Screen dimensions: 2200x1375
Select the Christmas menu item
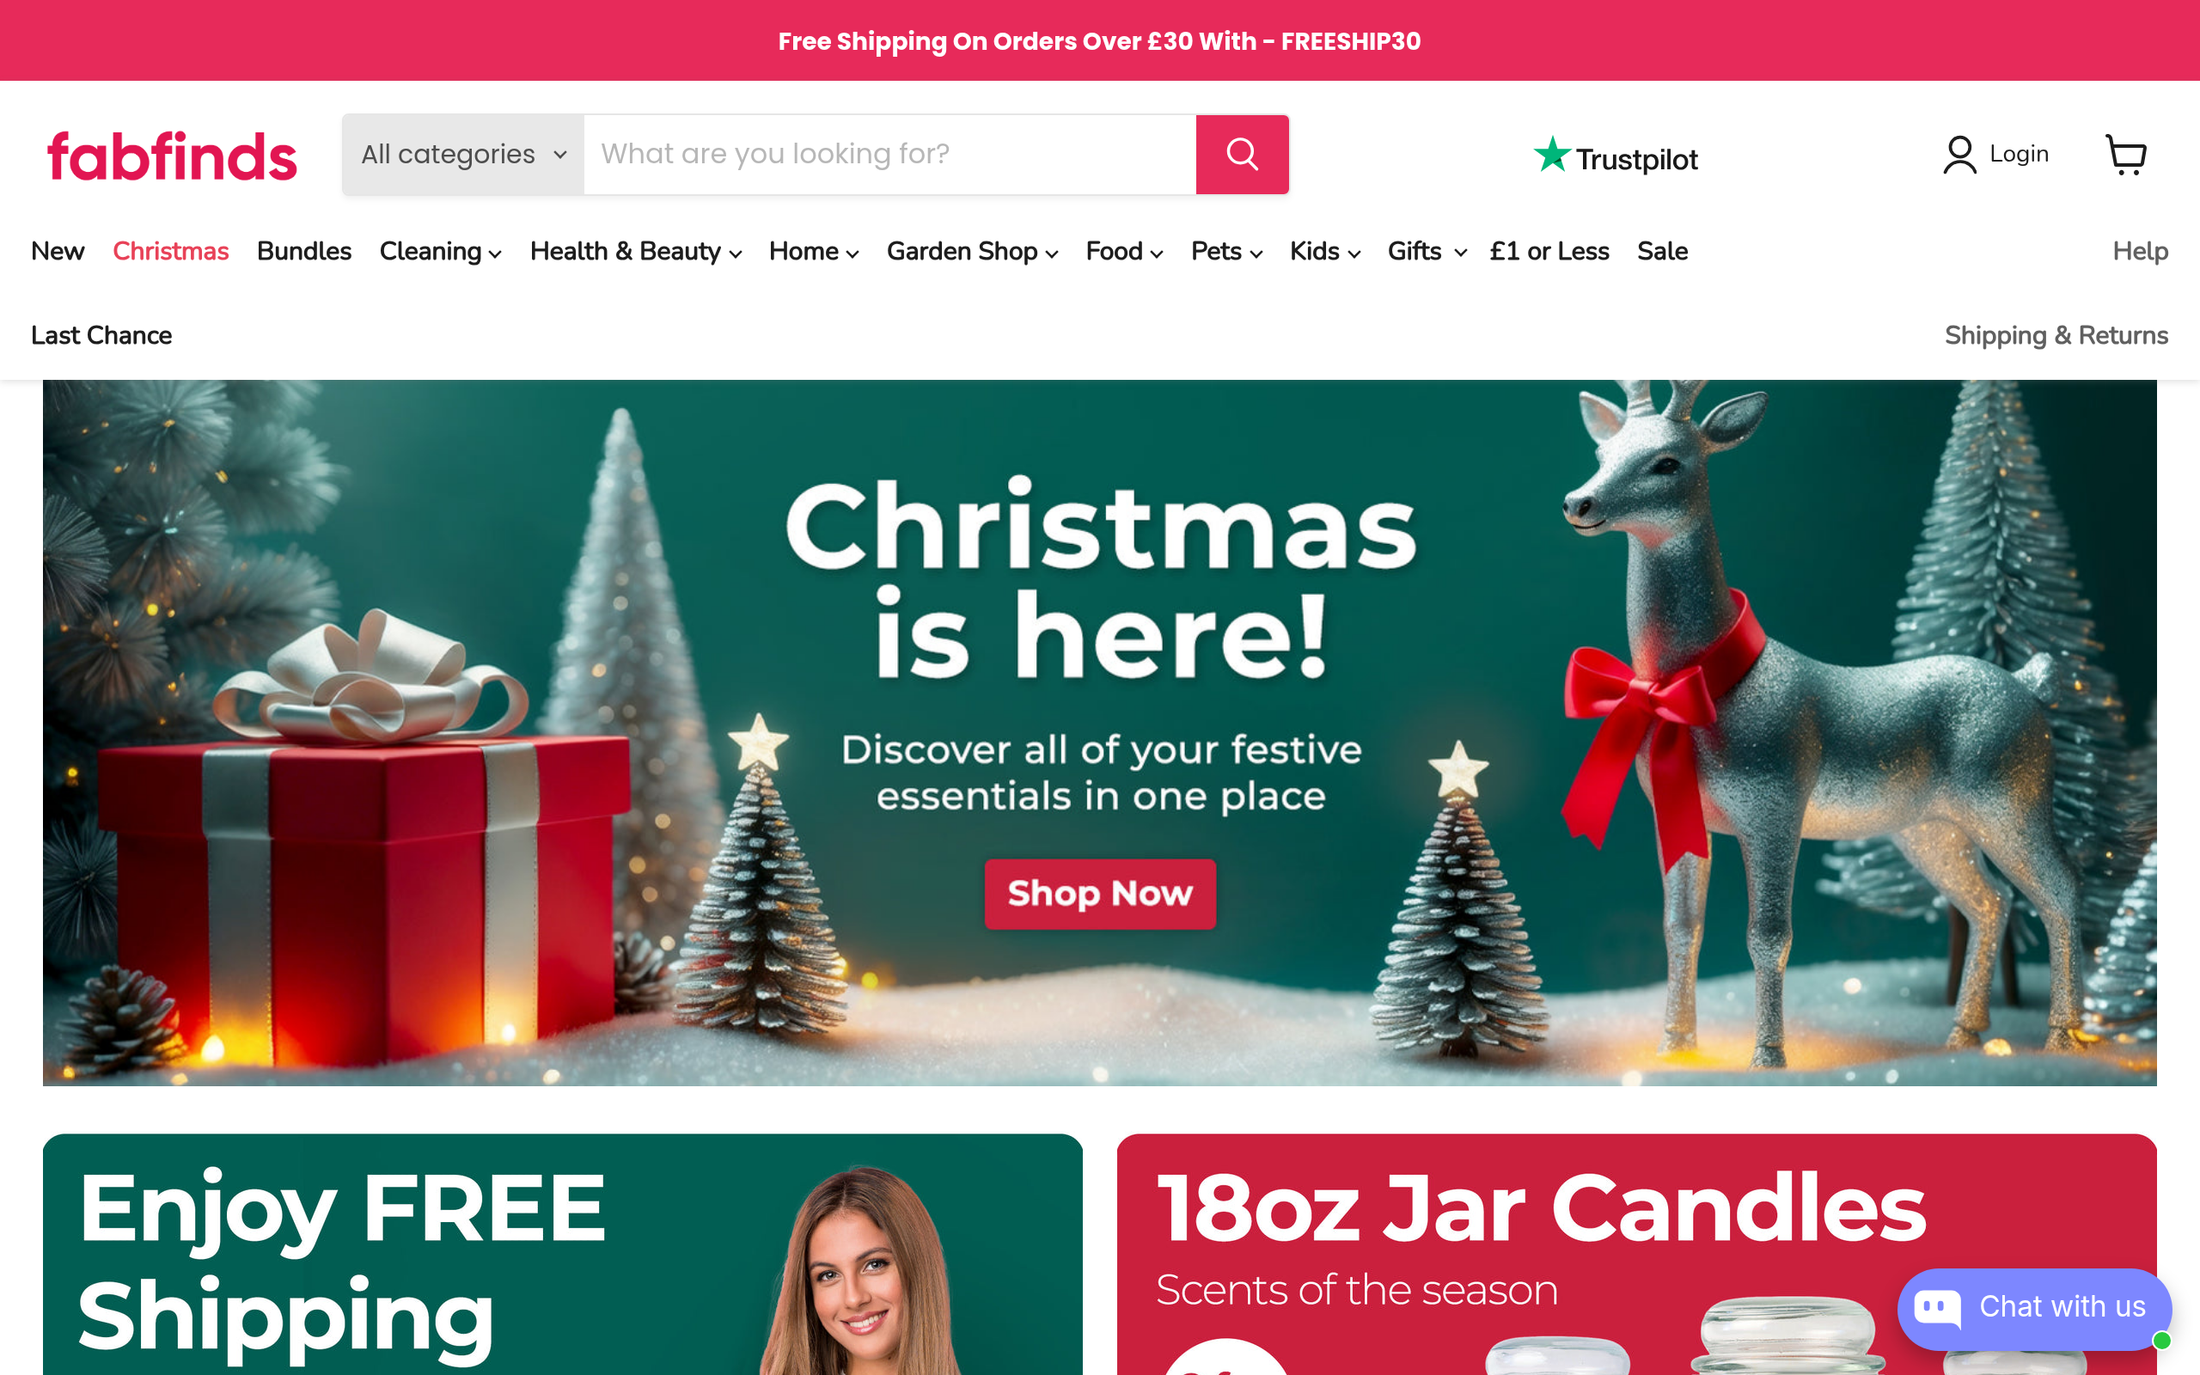pos(170,251)
